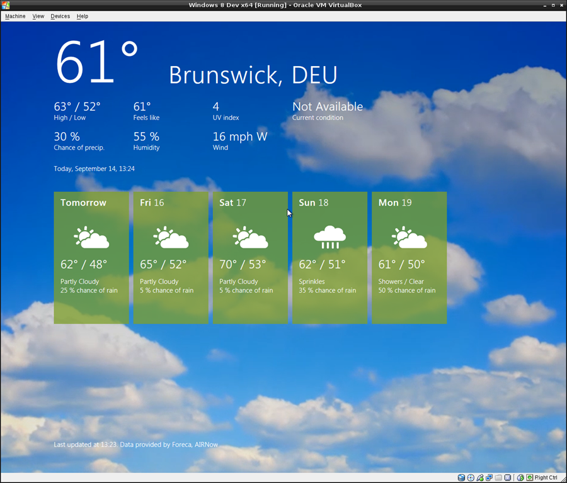This screenshot has width=567, height=483.
Task: Select the Sat 17 forecast tile
Action: click(250, 258)
